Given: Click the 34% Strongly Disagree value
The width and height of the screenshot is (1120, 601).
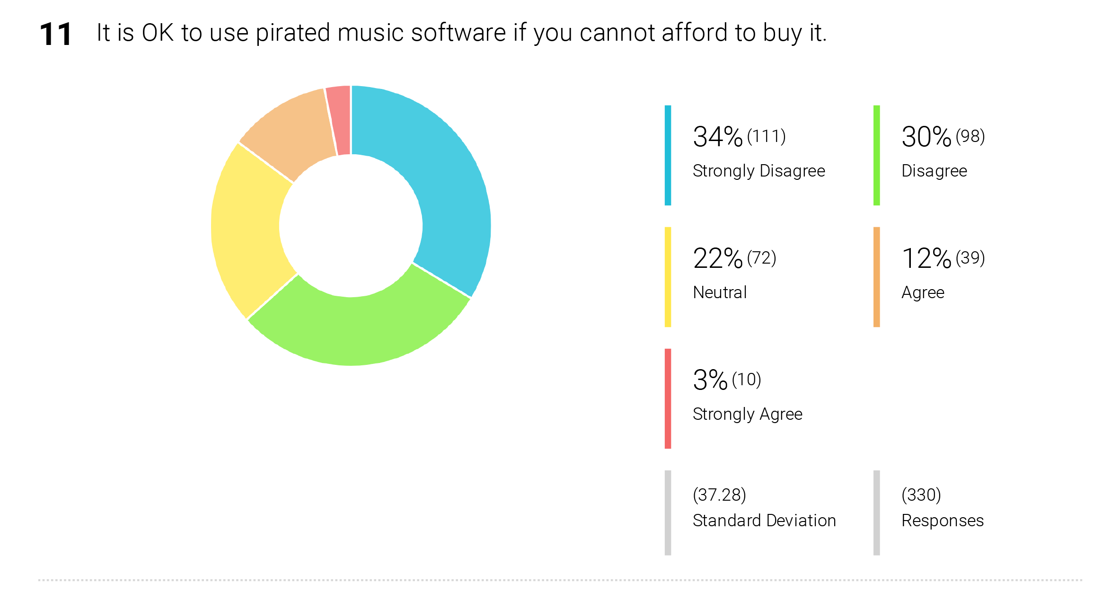Looking at the screenshot, I should click(x=718, y=137).
